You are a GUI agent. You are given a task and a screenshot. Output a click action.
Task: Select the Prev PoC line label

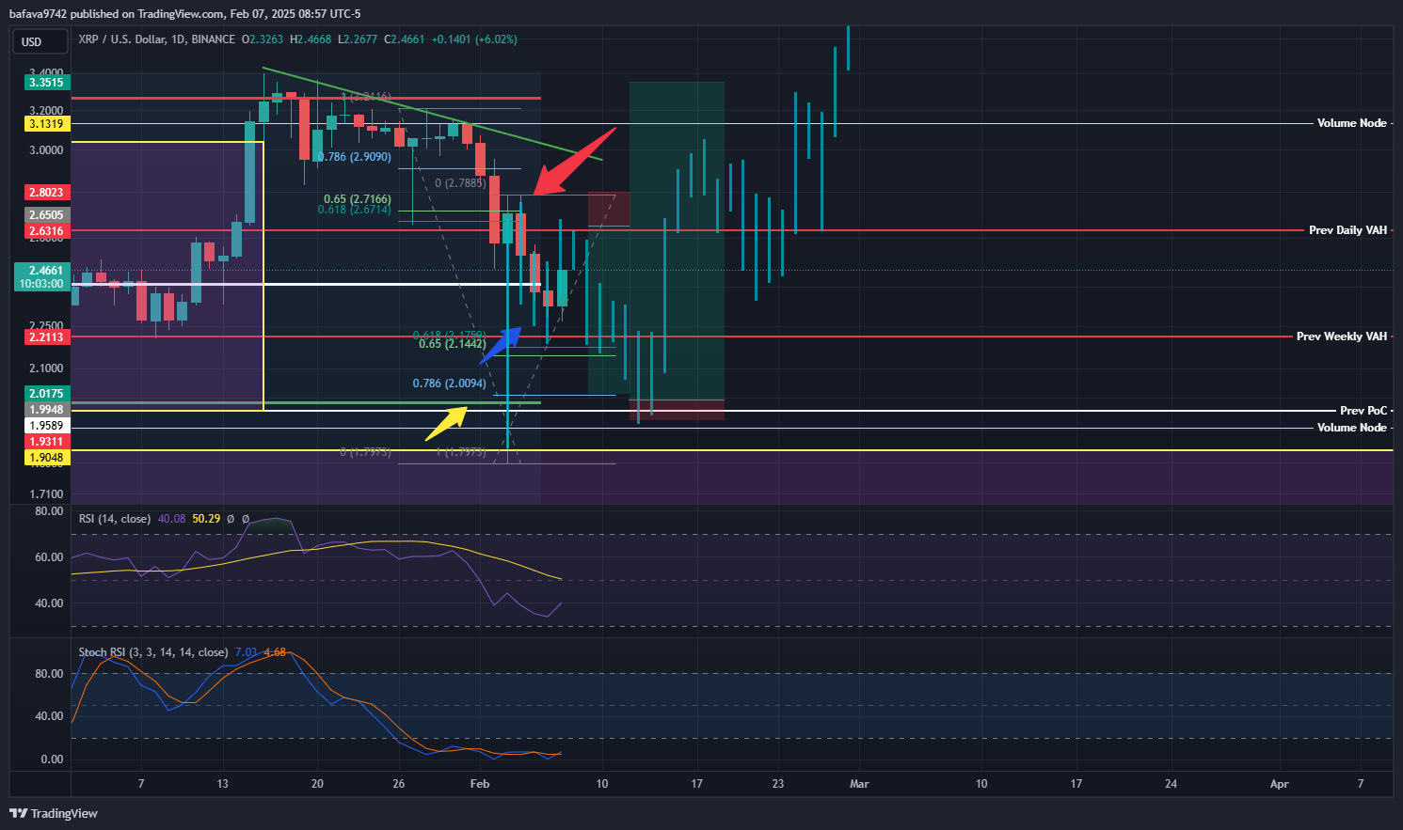tap(1363, 411)
